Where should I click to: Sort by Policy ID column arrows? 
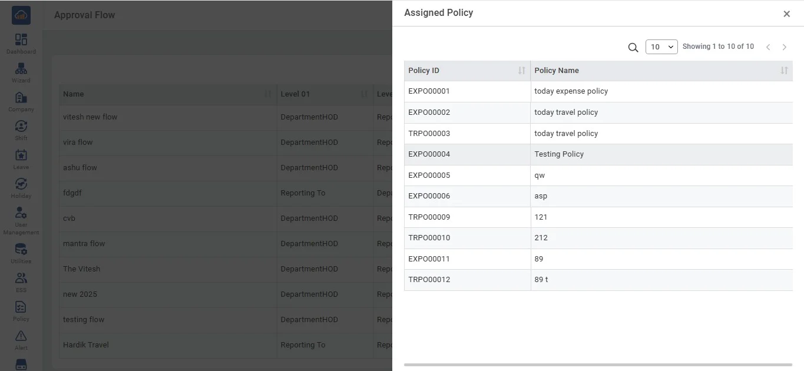(521, 71)
